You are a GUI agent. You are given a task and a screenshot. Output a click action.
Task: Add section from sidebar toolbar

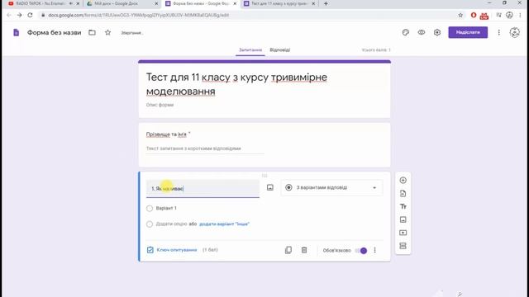[403, 246]
